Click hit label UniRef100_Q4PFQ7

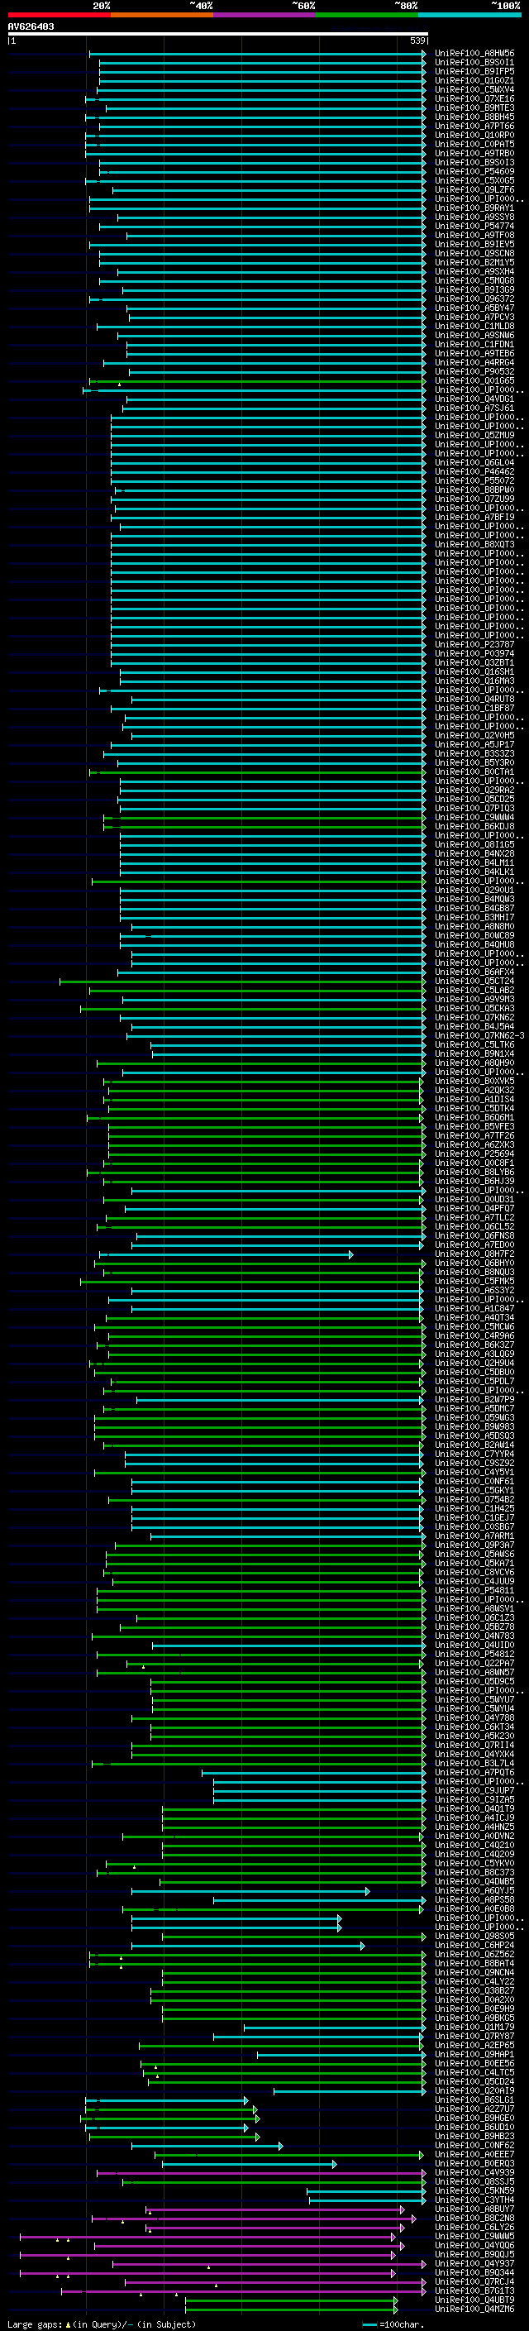pos(474,1208)
